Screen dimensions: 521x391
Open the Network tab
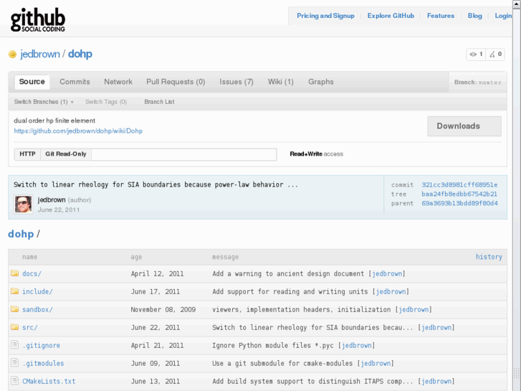coord(118,82)
